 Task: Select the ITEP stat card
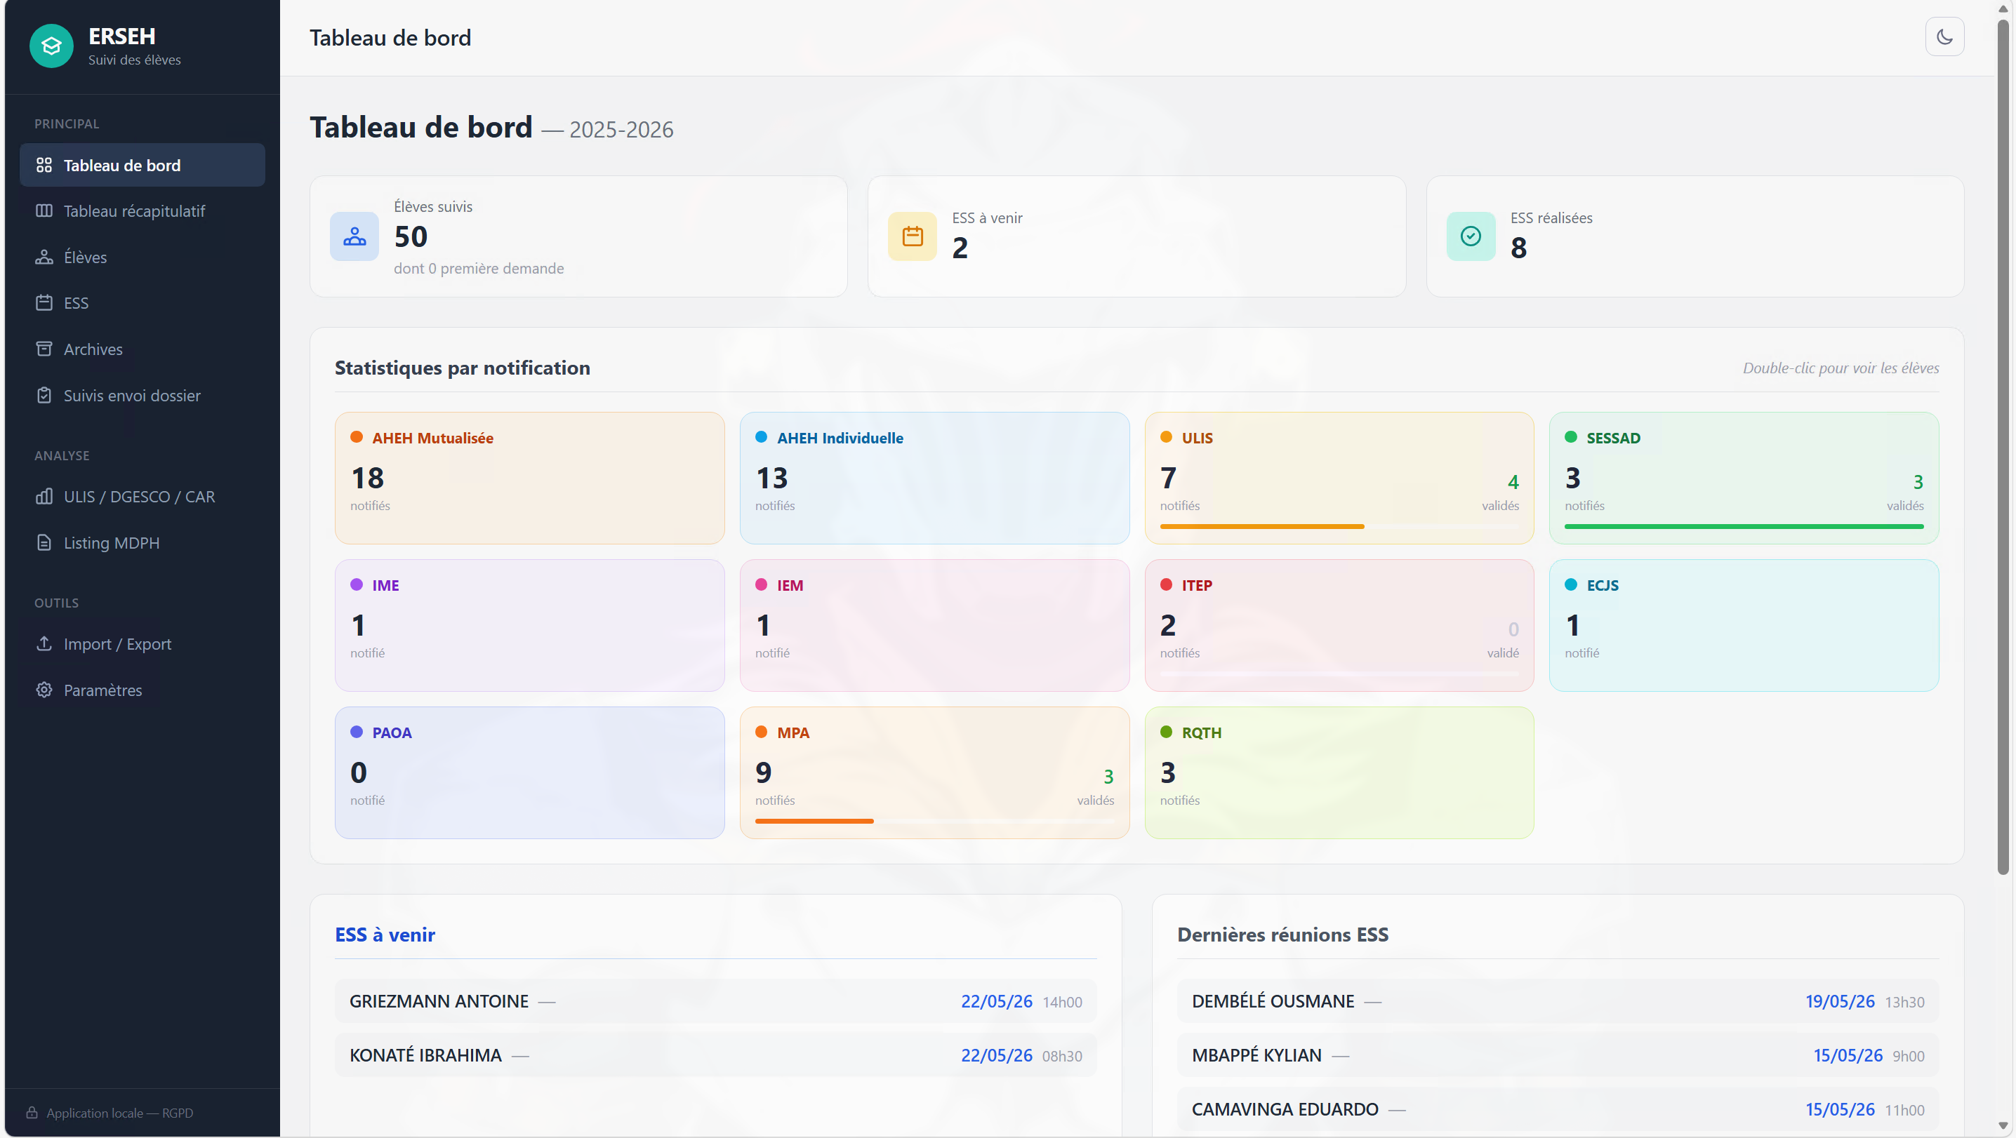click(x=1339, y=626)
